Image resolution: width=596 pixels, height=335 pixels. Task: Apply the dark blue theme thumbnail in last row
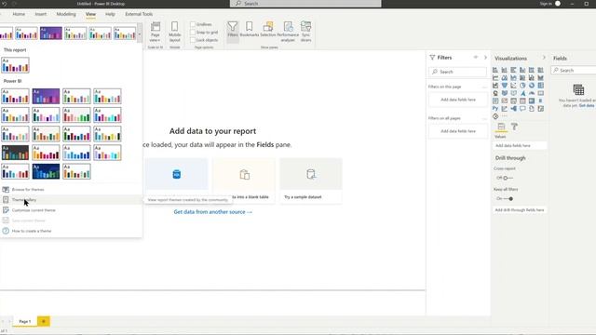click(46, 171)
